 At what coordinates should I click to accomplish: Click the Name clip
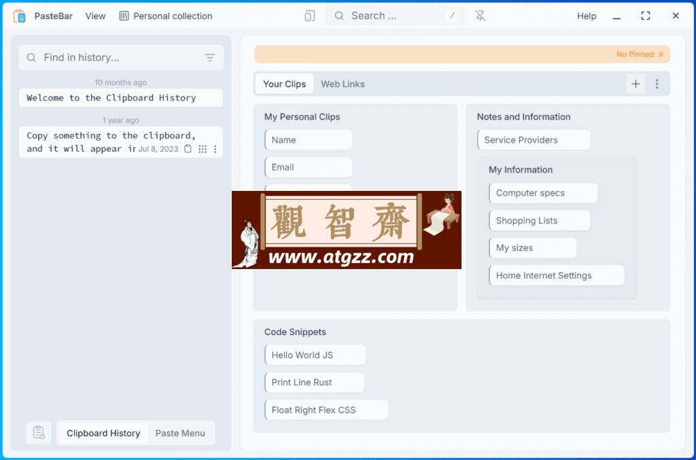[309, 140]
